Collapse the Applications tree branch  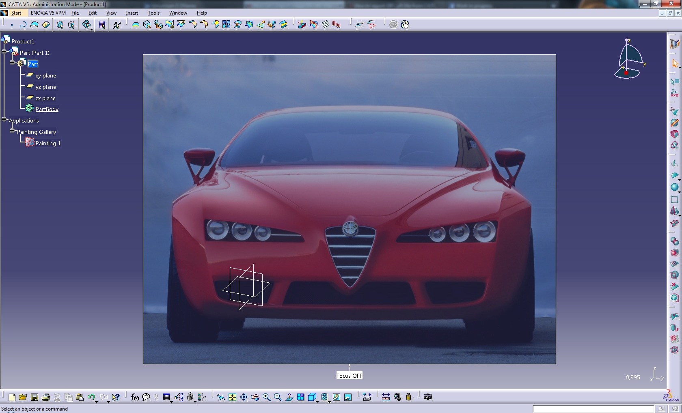pos(4,119)
